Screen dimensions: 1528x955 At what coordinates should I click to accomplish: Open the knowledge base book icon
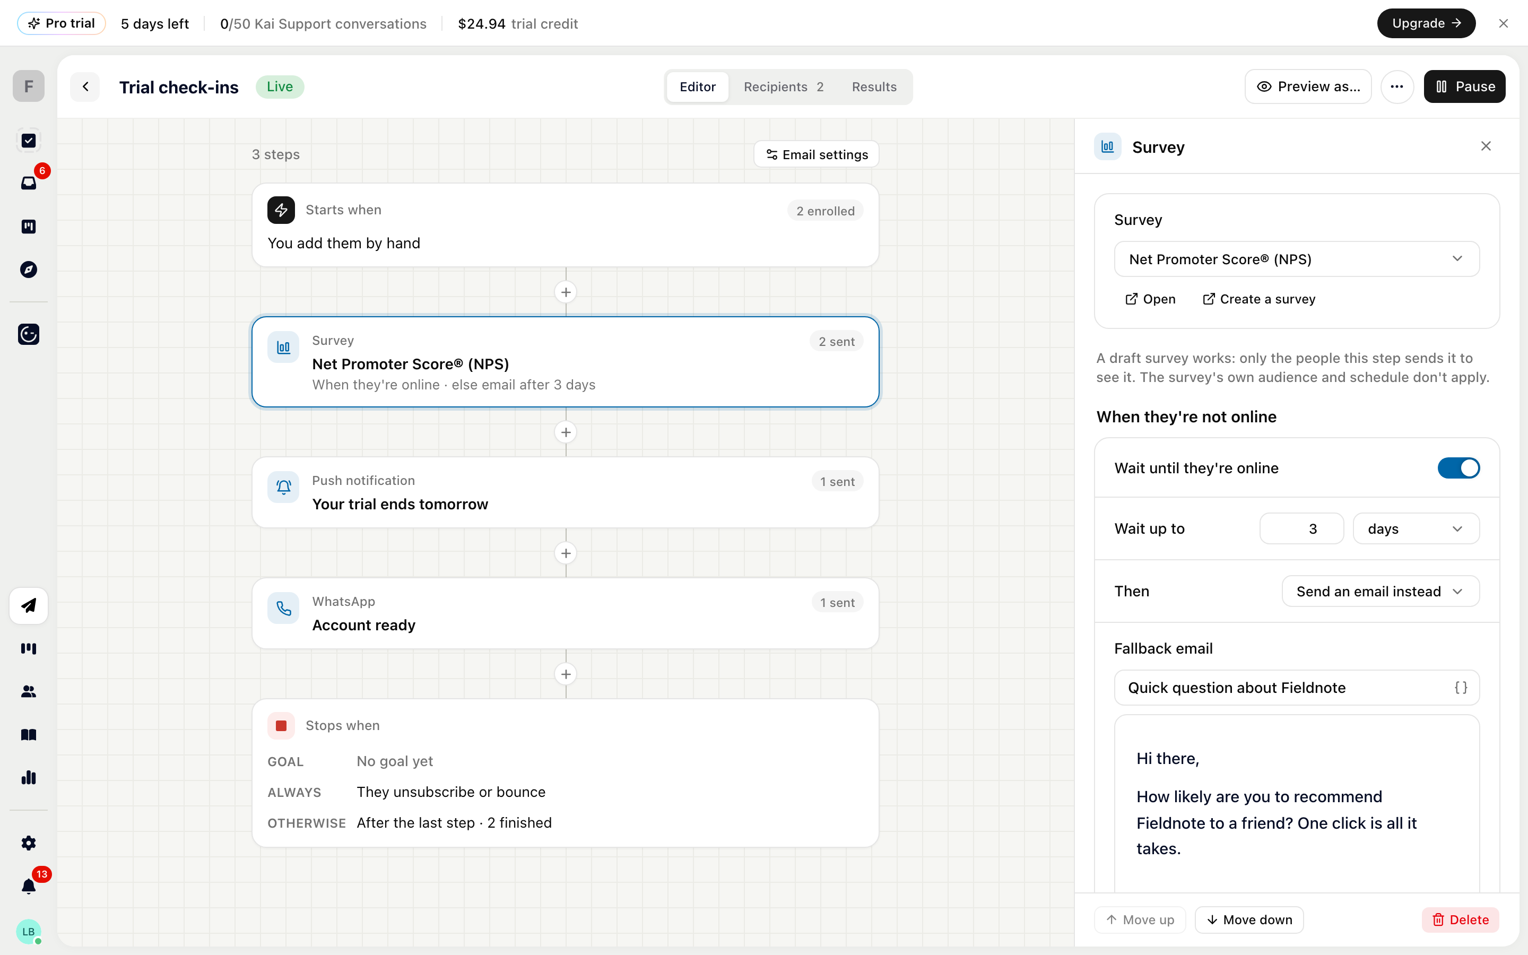pyautogui.click(x=29, y=735)
